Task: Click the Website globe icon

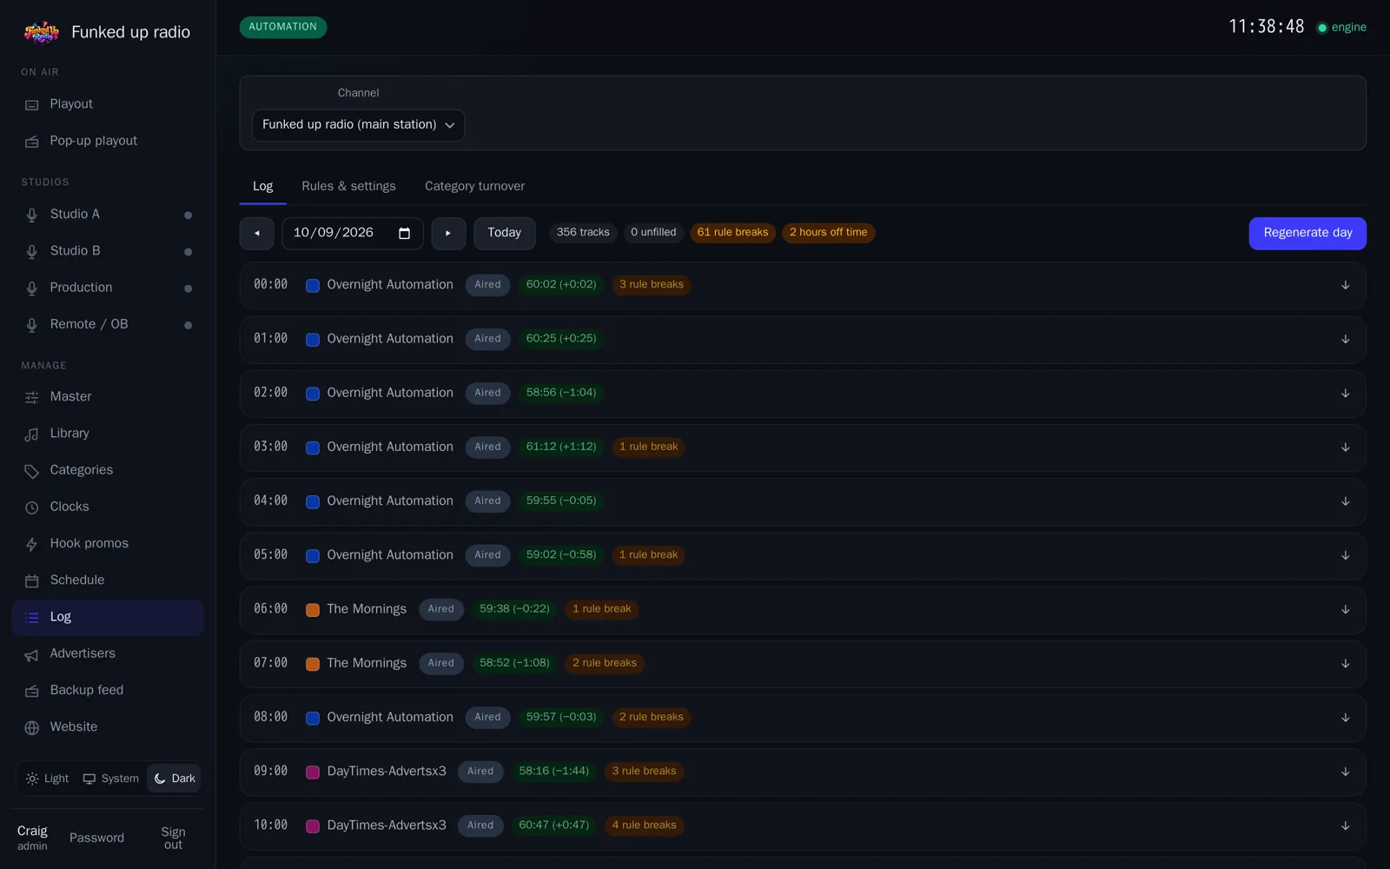Action: click(32, 727)
